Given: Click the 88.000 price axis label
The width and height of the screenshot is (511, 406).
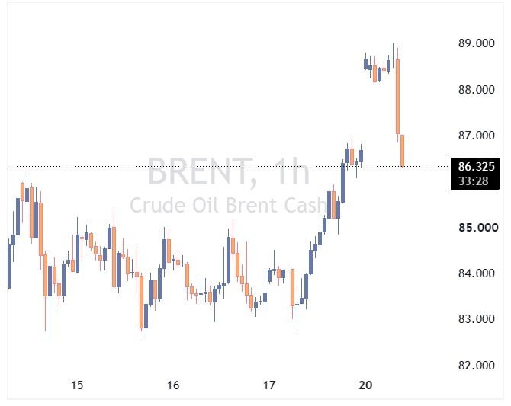Looking at the screenshot, I should [476, 90].
